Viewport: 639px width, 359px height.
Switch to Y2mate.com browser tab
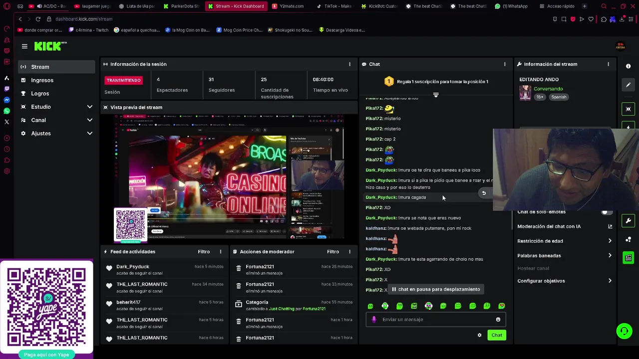click(291, 6)
